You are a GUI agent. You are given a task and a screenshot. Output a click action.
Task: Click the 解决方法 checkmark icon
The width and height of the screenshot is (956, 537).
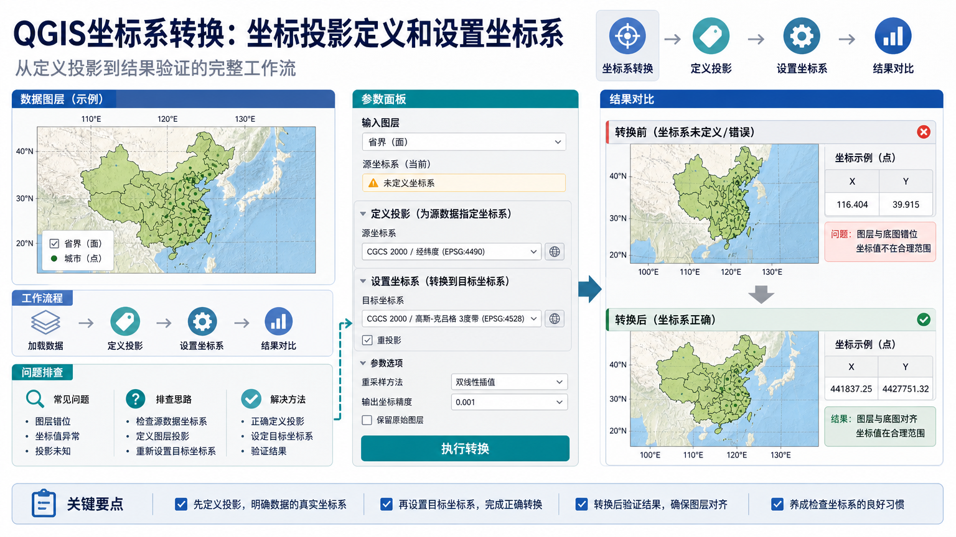click(251, 399)
